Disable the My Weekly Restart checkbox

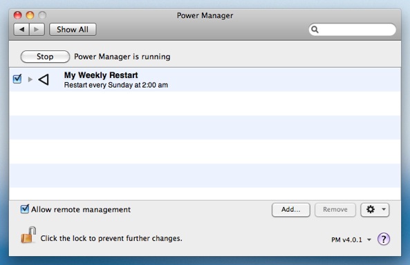click(17, 79)
